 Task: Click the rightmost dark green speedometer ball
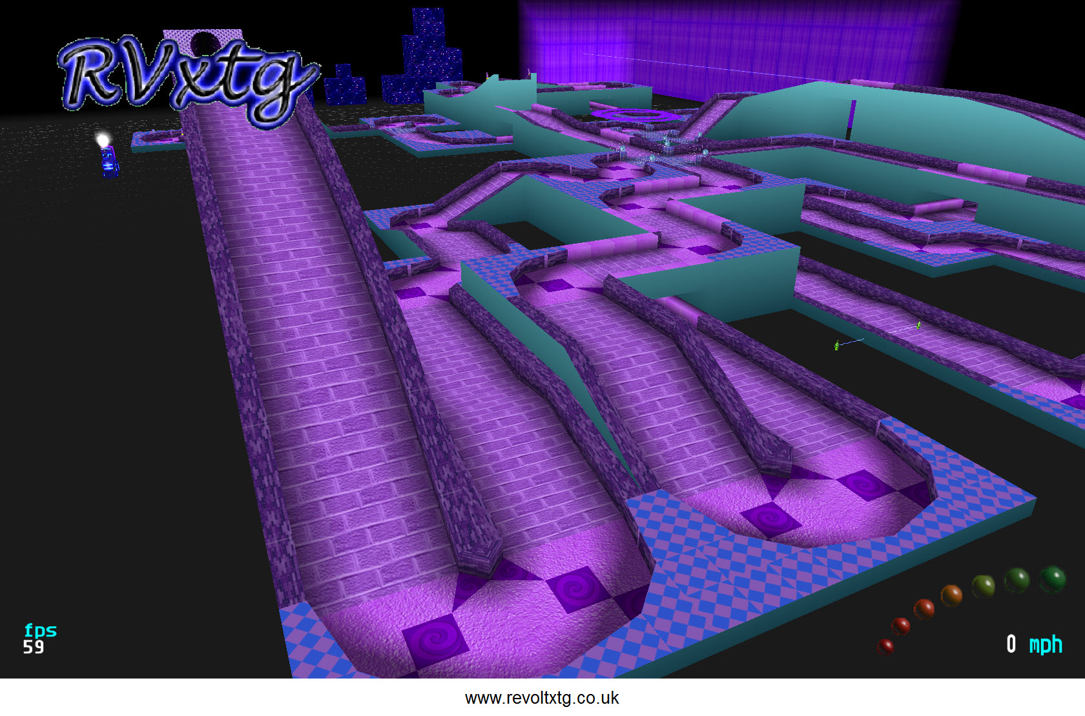[x=1052, y=578]
